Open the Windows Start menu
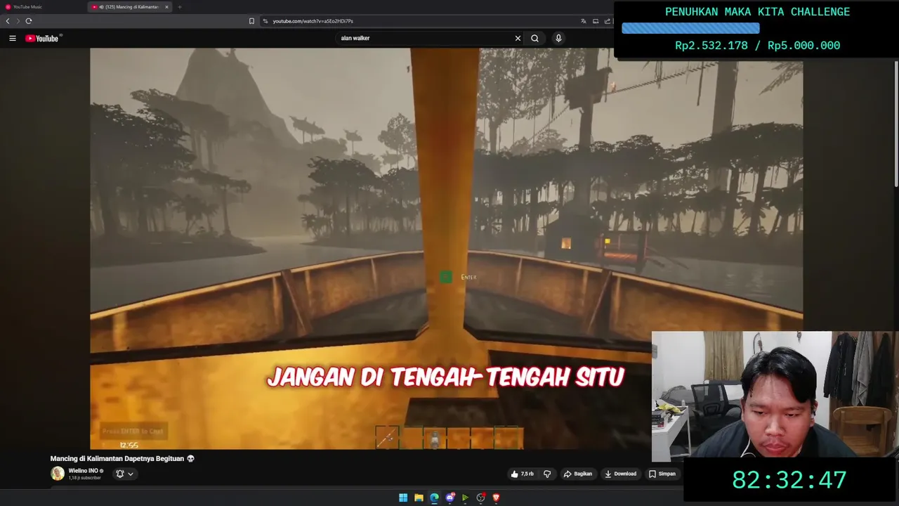899x506 pixels. tap(403, 498)
